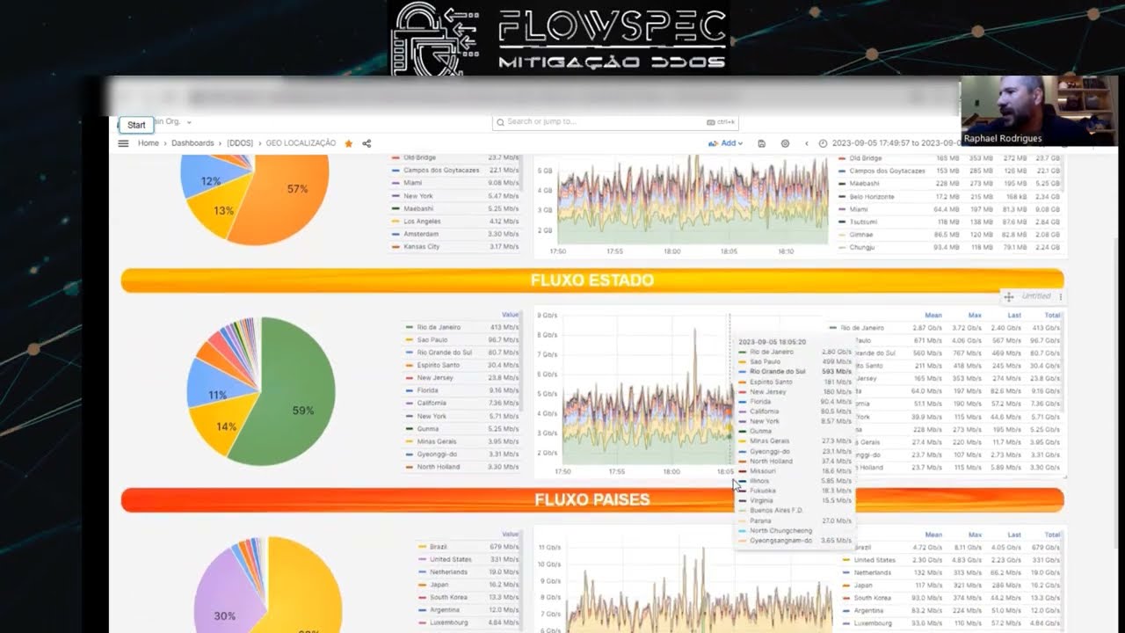Click the share dashboard icon
This screenshot has width=1125, height=633.
point(367,143)
